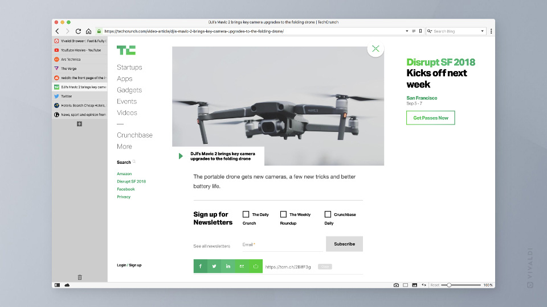Viewport: 547px width, 307px height.
Task: Open a new tab with the plus button
Action: (80, 124)
